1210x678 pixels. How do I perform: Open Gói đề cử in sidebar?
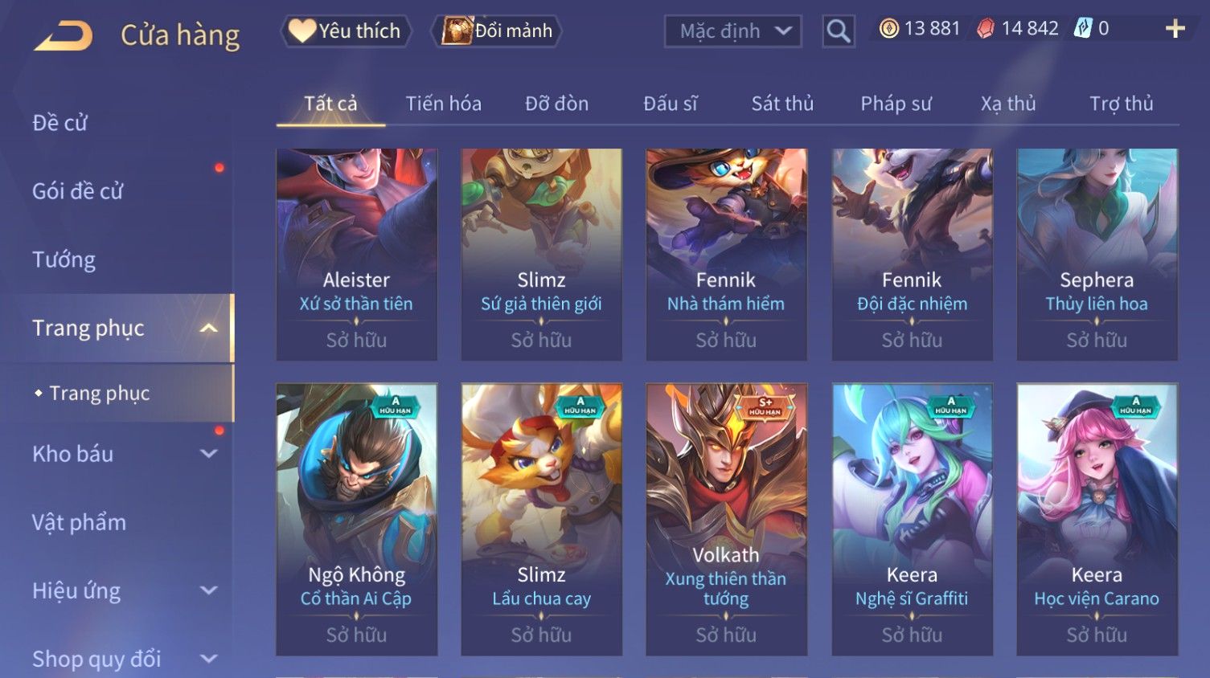tap(78, 191)
